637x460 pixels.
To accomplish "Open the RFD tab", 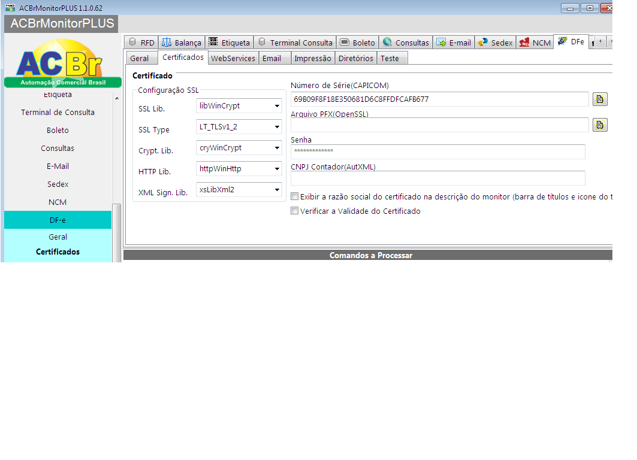I will pyautogui.click(x=141, y=43).
